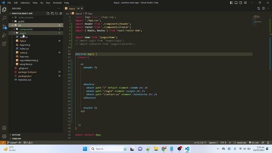
Task: Toggle the primary side bar layout icon
Action: pos(231,3)
